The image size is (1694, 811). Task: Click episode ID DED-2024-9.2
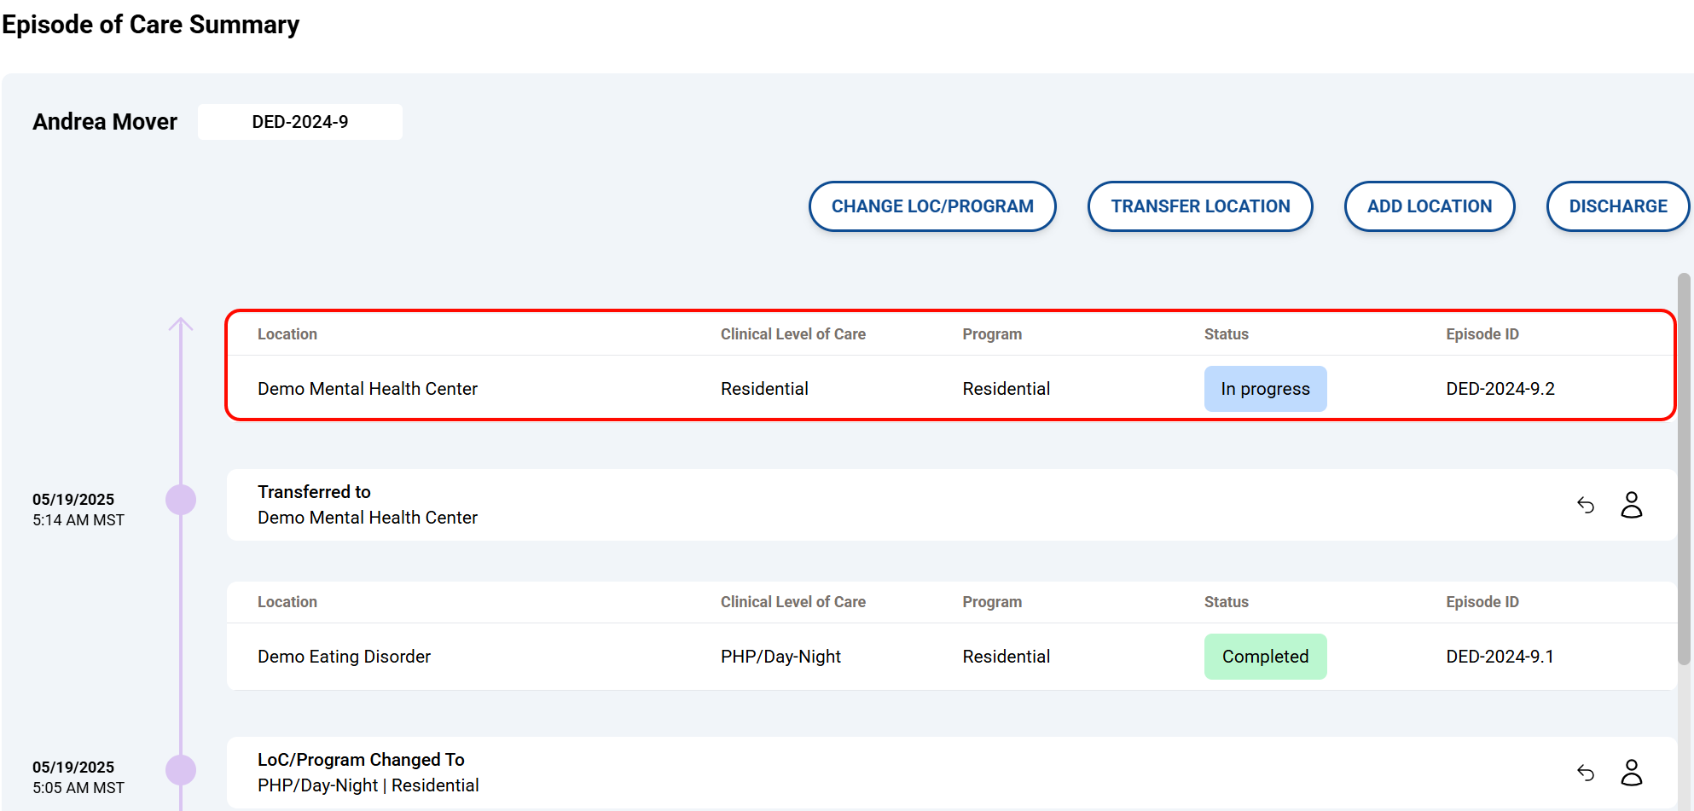click(x=1500, y=389)
